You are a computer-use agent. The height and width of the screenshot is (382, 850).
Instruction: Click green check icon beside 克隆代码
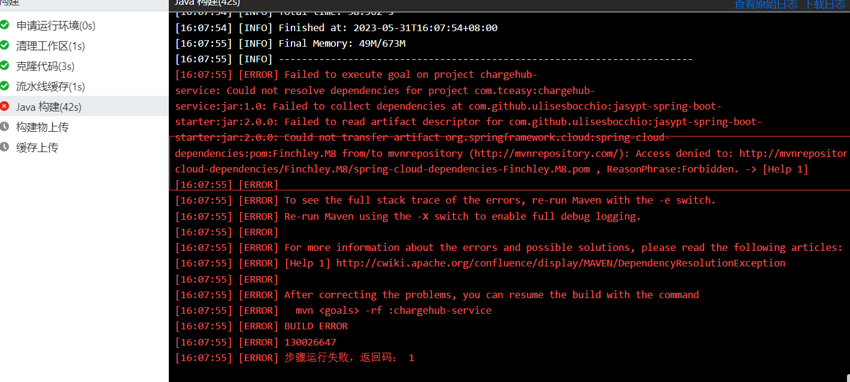point(4,66)
